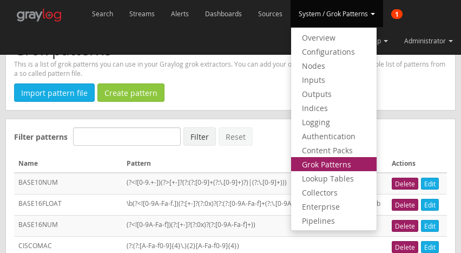Choose Pipelines in the System menu

coord(318,221)
